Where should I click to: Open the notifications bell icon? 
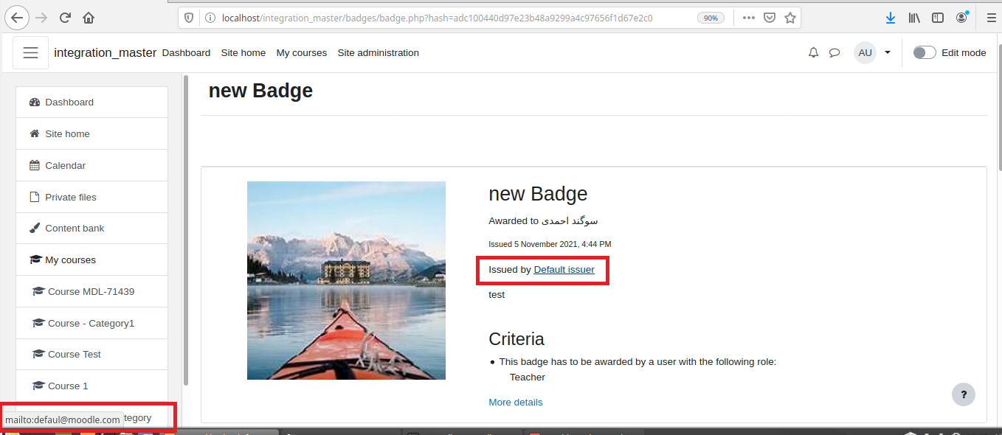pyautogui.click(x=813, y=53)
